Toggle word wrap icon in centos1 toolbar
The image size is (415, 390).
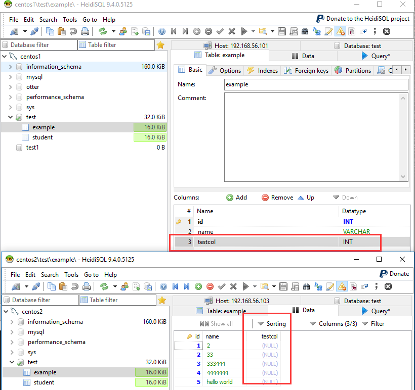tap(363, 32)
